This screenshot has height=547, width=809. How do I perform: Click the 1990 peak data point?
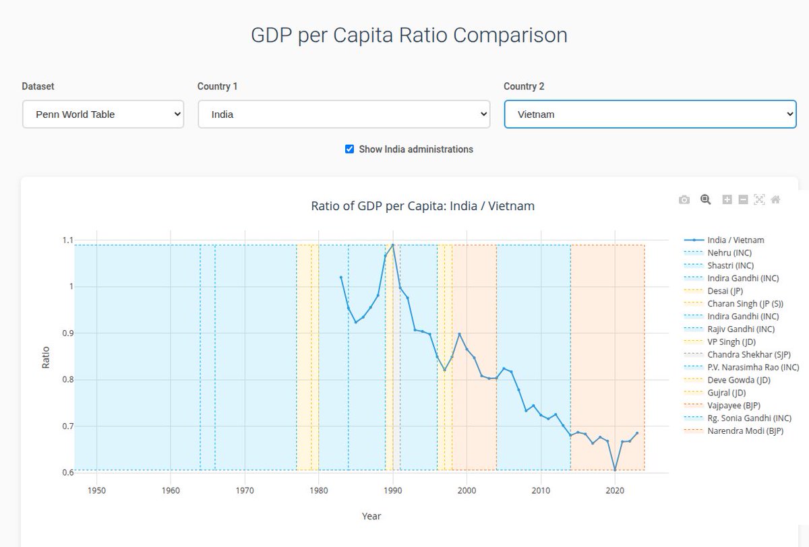(393, 245)
